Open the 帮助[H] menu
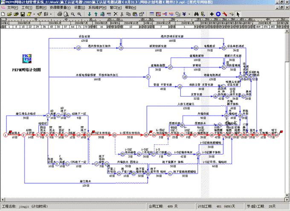 tap(130, 8)
